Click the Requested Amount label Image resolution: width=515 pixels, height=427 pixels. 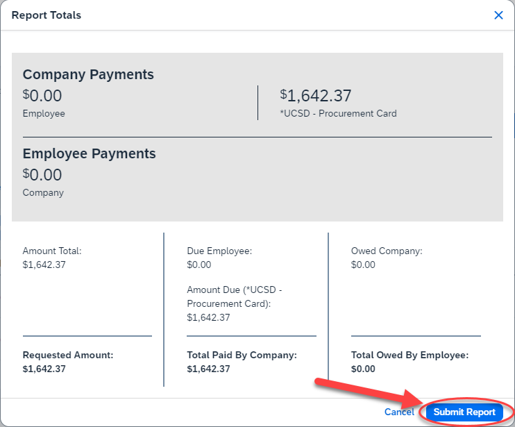tap(68, 355)
